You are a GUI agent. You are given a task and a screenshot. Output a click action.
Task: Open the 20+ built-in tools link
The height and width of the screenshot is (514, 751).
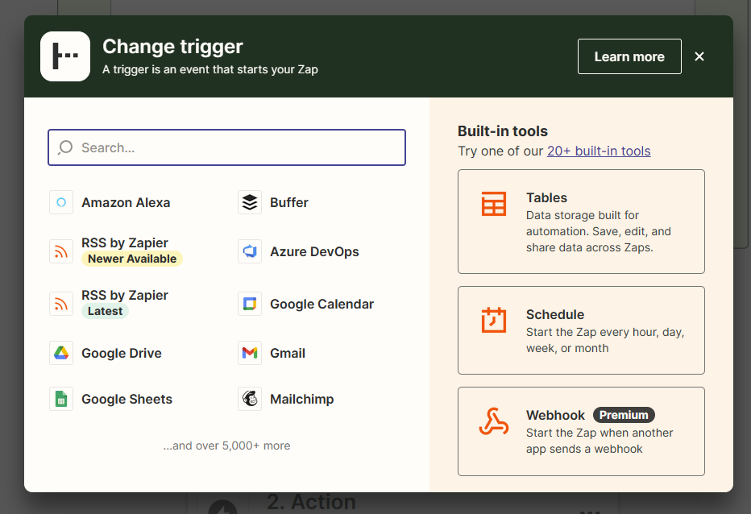point(599,151)
